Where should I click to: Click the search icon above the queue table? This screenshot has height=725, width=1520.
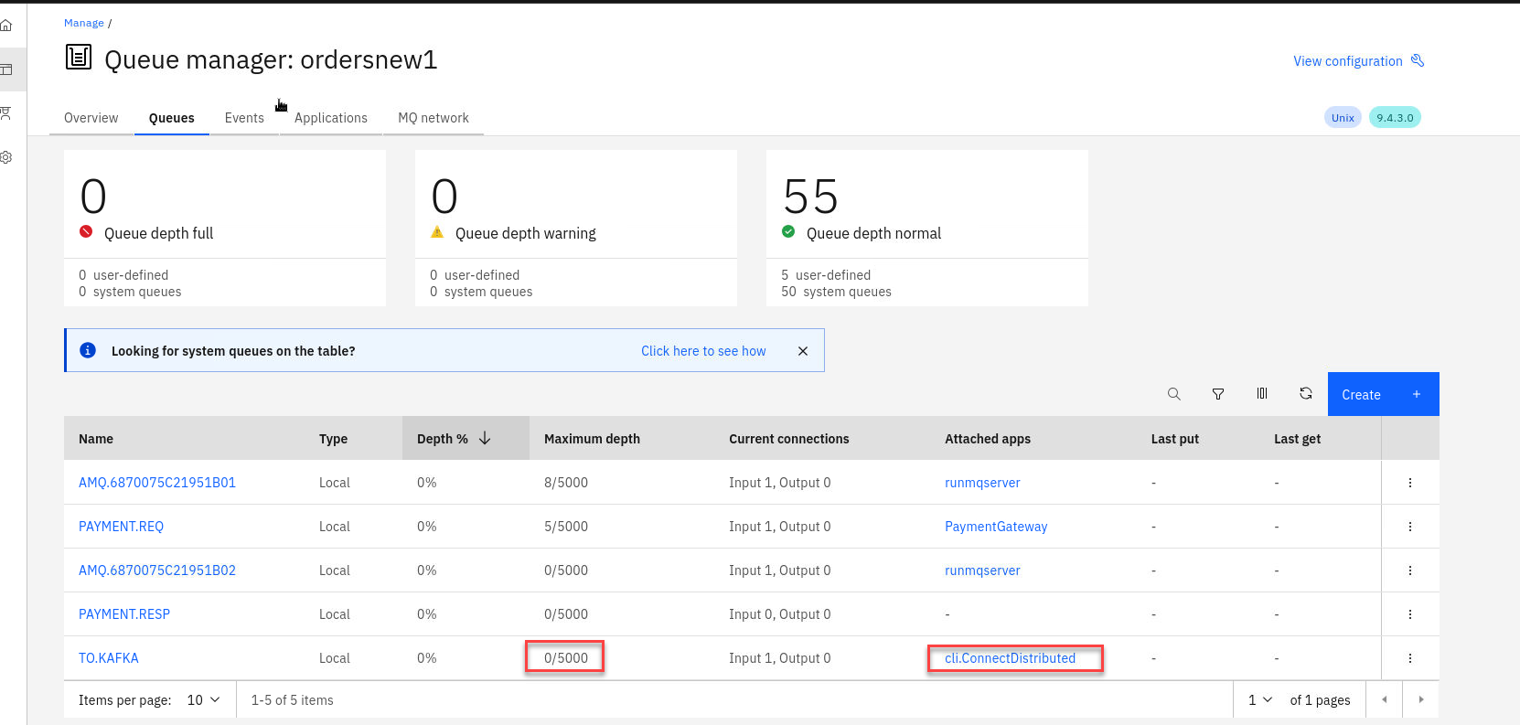coord(1173,394)
